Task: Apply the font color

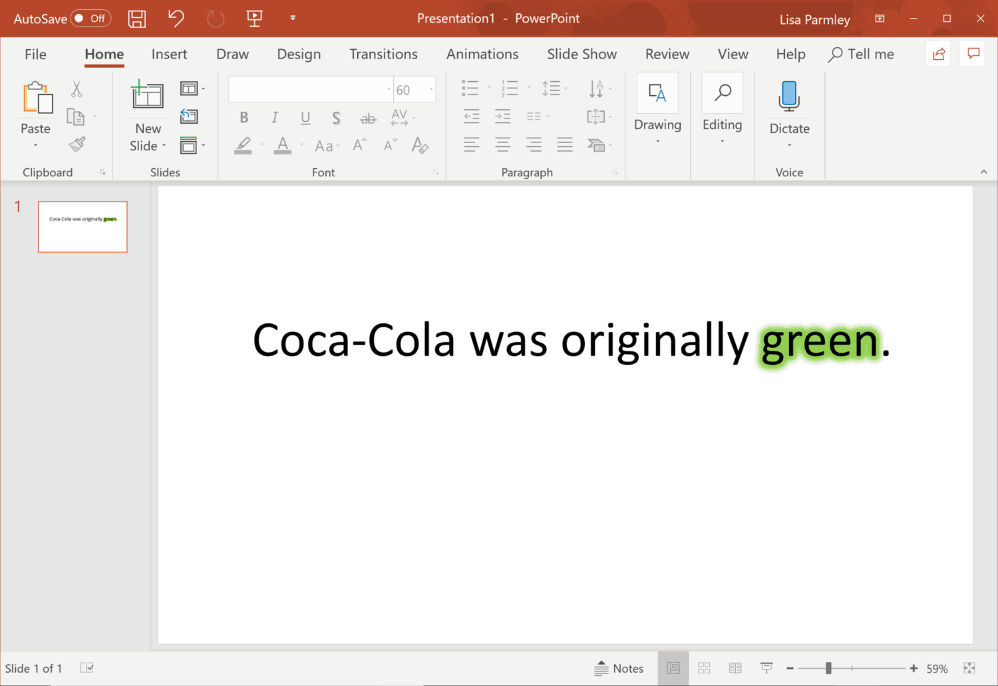Action: pyautogui.click(x=283, y=145)
